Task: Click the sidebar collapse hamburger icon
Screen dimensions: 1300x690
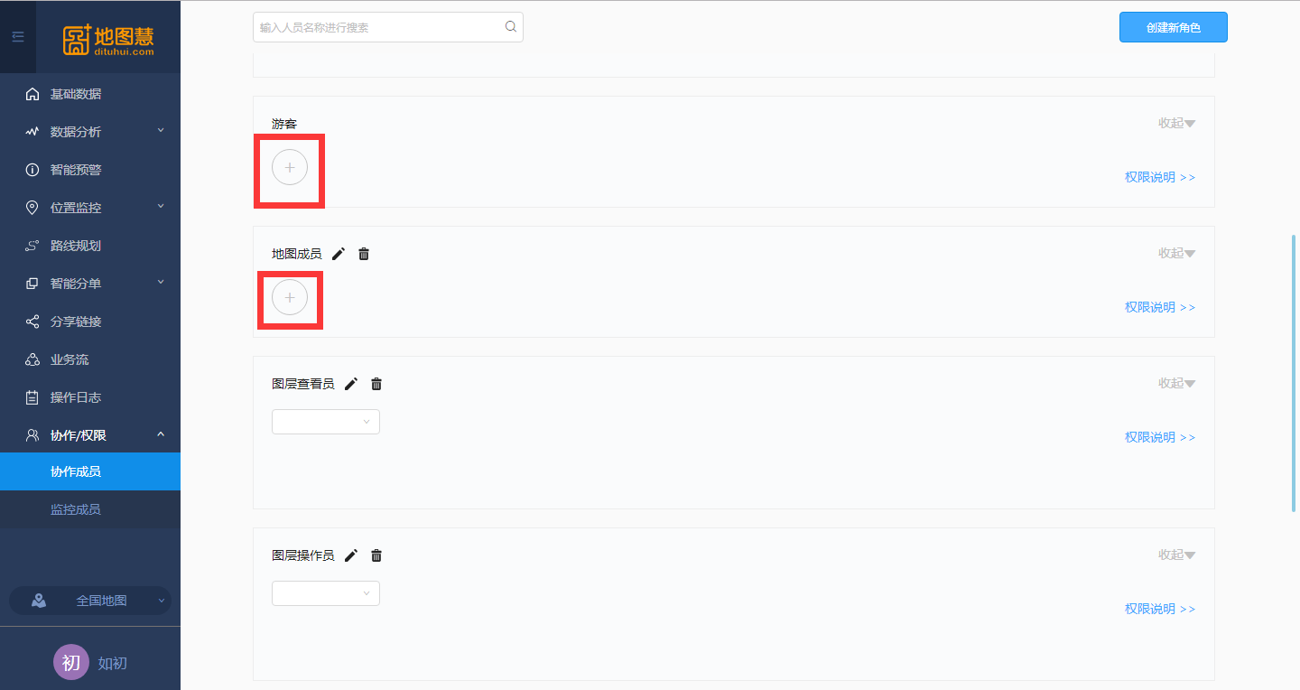Action: (x=18, y=37)
